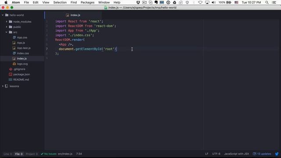
Task: Click the 7:34 cursor position indicator
Action: (x=79, y=154)
